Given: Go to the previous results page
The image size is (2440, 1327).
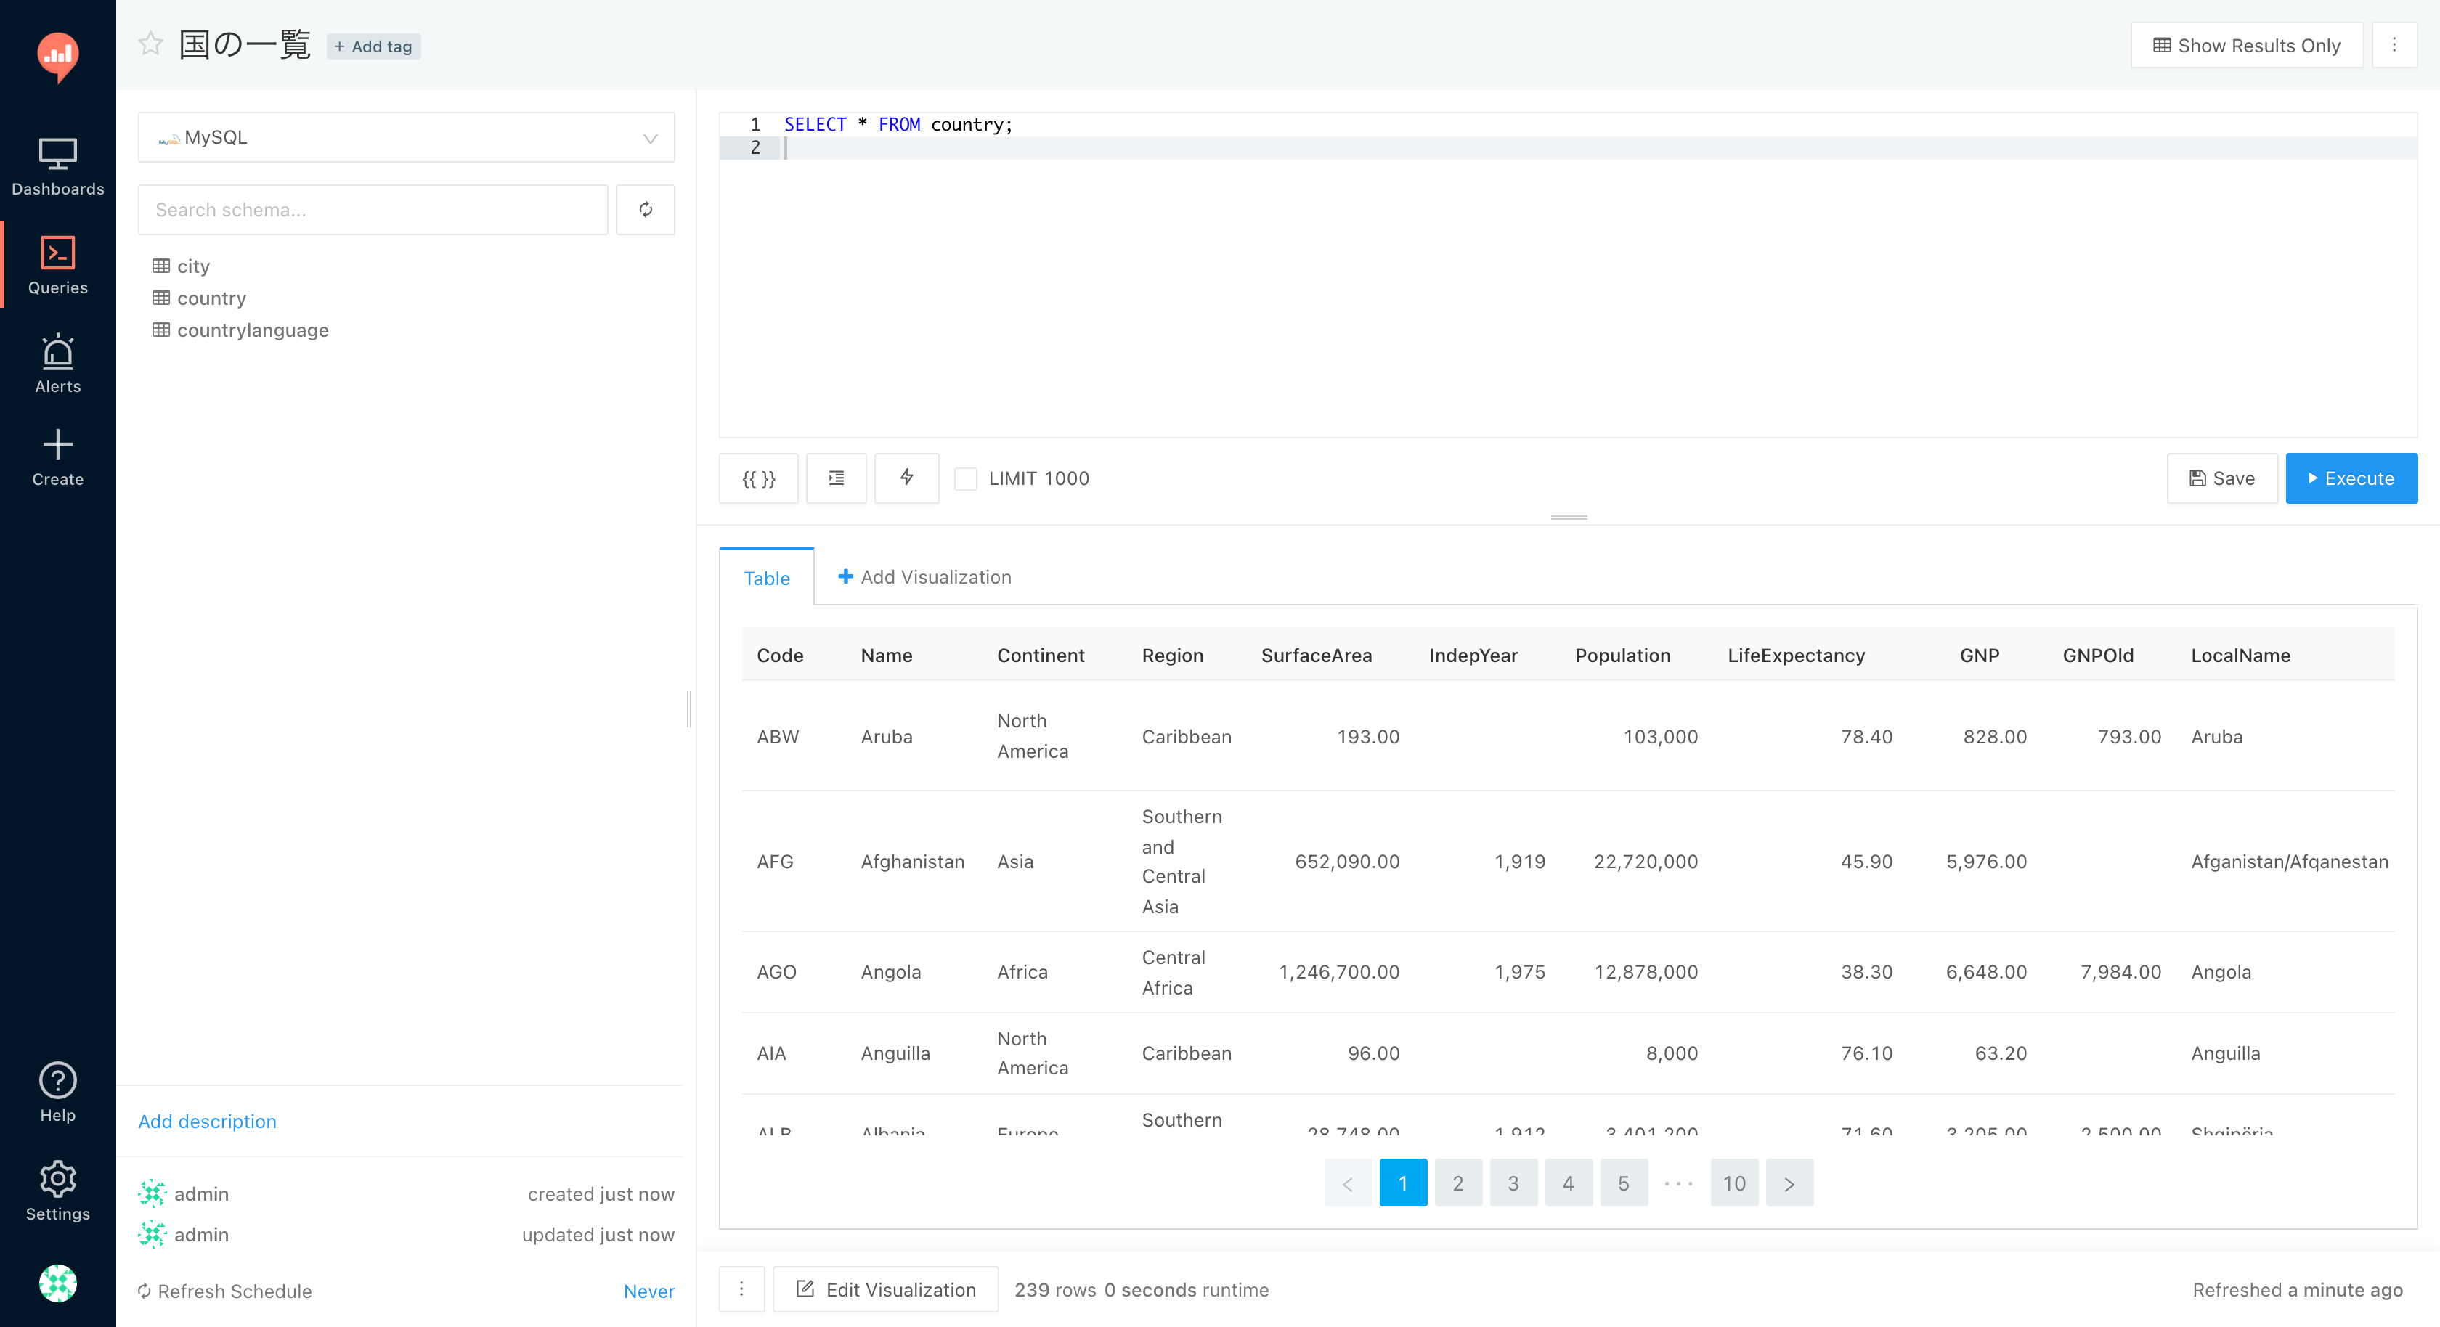Looking at the screenshot, I should 1348,1183.
